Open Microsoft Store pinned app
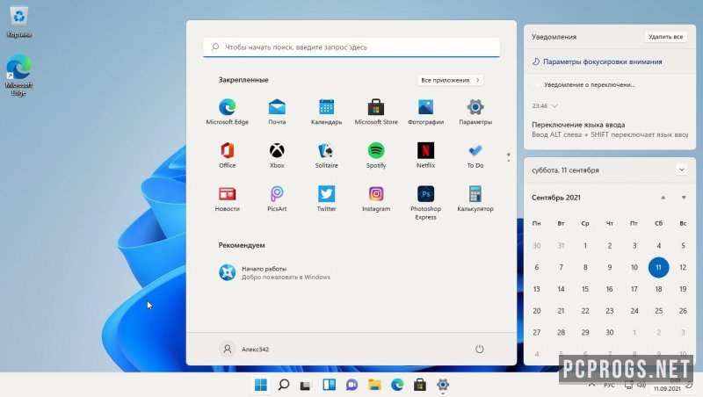Image resolution: width=703 pixels, height=397 pixels. click(376, 112)
